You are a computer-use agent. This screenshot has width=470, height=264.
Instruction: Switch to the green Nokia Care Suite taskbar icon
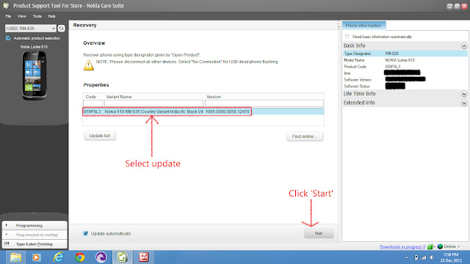[x=123, y=257]
